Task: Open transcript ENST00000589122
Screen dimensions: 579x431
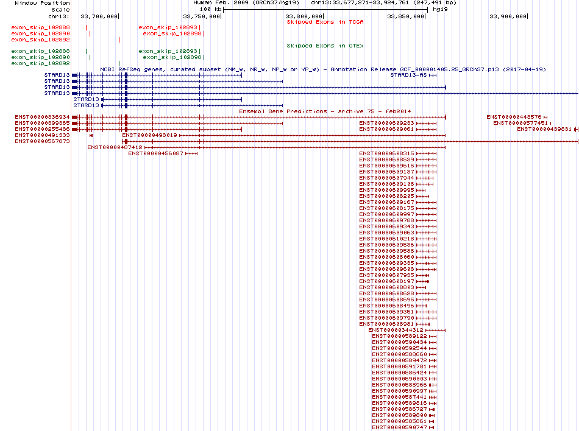Action: [x=399, y=336]
